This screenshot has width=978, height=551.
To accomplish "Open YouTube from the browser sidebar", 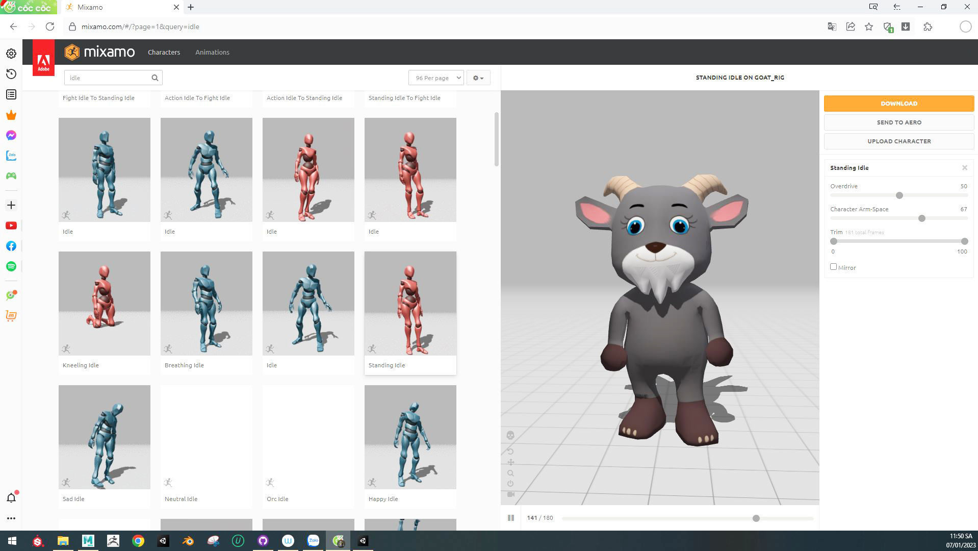I will point(11,226).
